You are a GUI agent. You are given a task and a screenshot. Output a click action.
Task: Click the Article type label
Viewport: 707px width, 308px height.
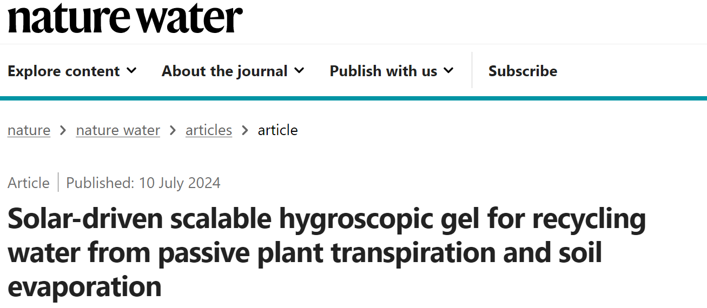point(29,183)
